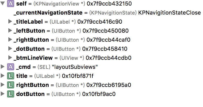Collapse the self variable disclosure triangle

3,3
